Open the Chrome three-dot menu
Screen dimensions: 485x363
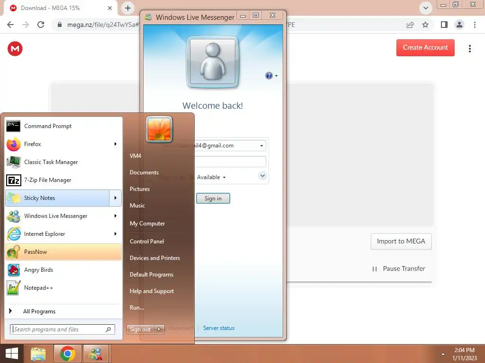475,25
